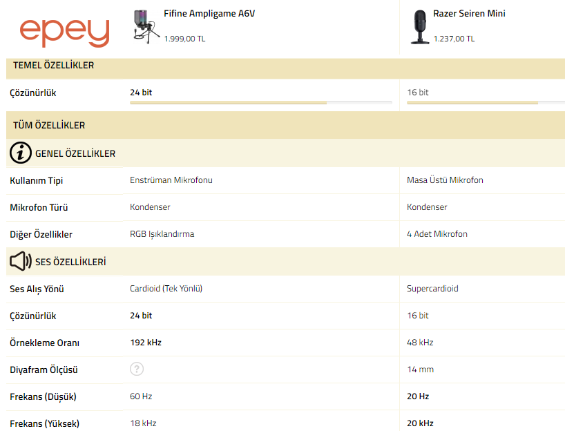The image size is (565, 431).
Task: Click the 48 kHz sampling rate value
Action: coord(420,343)
